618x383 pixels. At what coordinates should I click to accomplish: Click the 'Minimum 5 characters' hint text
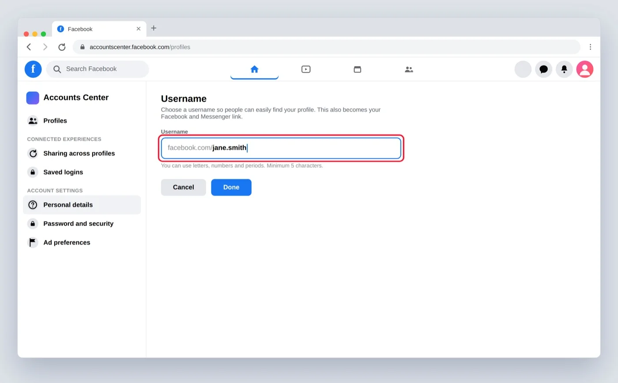pyautogui.click(x=295, y=166)
